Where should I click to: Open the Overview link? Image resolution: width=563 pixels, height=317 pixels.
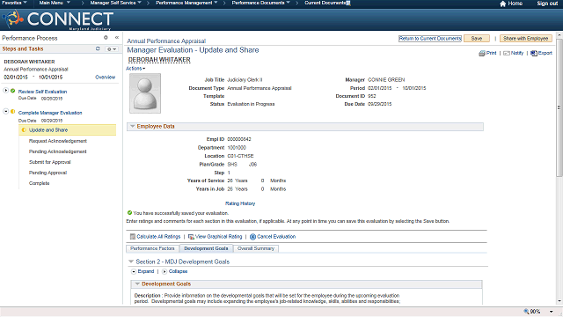point(106,77)
